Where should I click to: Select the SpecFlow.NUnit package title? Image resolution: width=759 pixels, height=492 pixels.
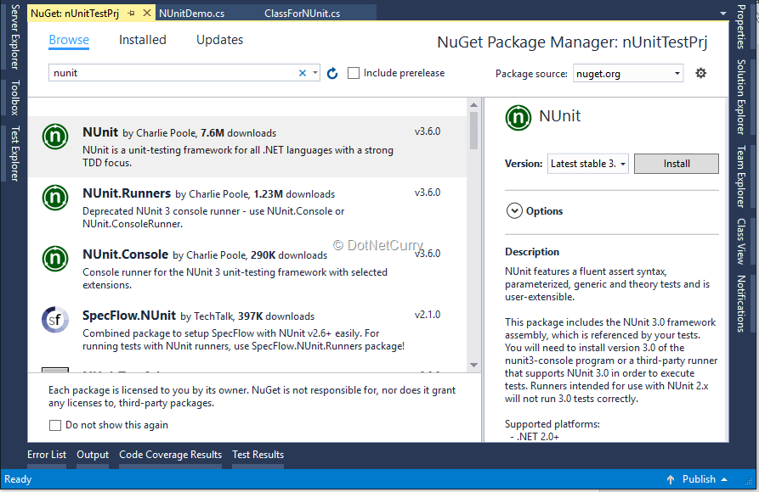(x=128, y=316)
